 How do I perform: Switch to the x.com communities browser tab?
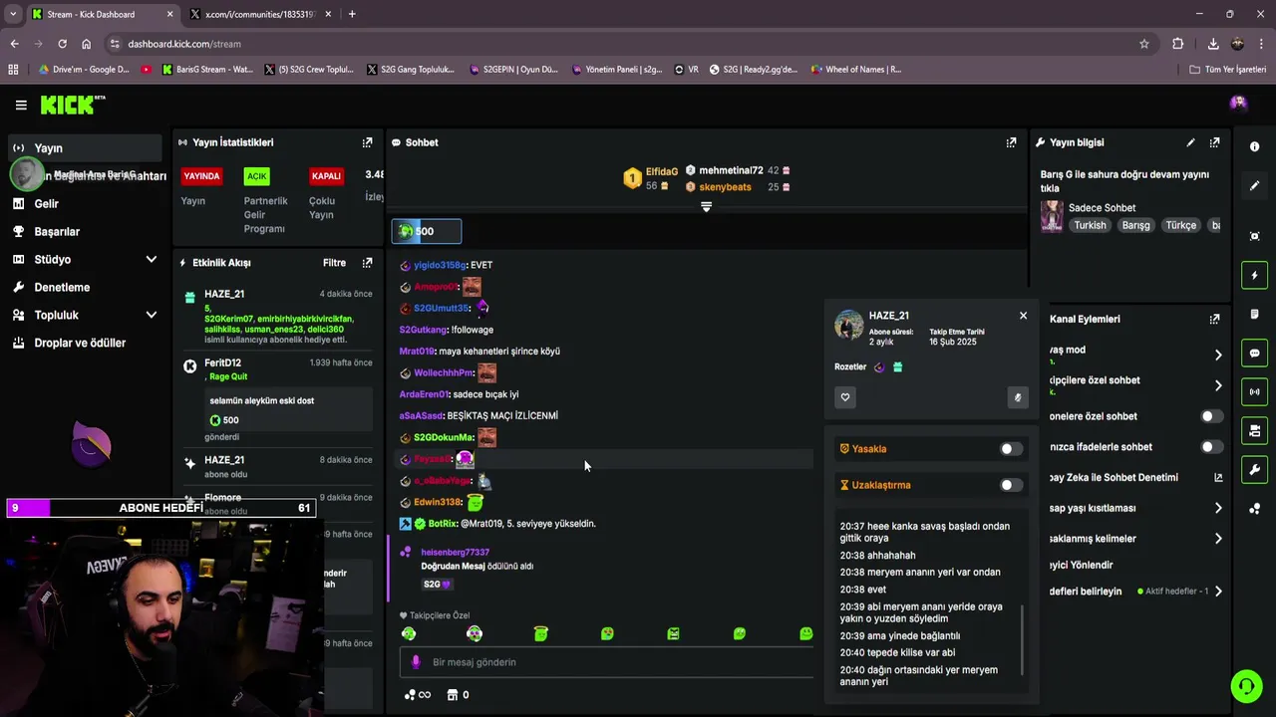[x=262, y=14]
